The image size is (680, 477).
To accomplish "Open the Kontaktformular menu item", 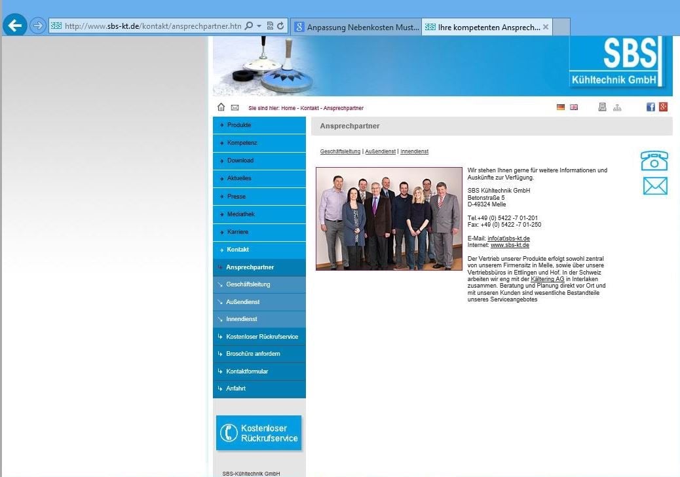I will pos(259,372).
